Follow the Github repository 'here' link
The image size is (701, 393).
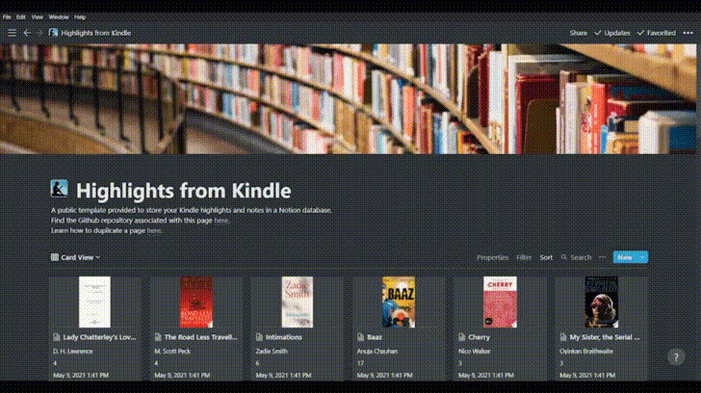click(221, 221)
